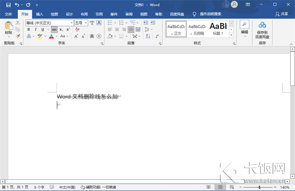
Task: Open the font name dropdown
Action: pos(71,23)
